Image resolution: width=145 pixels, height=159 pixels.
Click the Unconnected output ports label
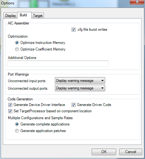click(x=28, y=88)
